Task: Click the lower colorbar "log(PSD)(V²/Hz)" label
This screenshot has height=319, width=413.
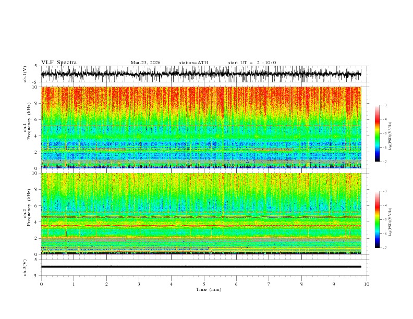Action: 390,222
